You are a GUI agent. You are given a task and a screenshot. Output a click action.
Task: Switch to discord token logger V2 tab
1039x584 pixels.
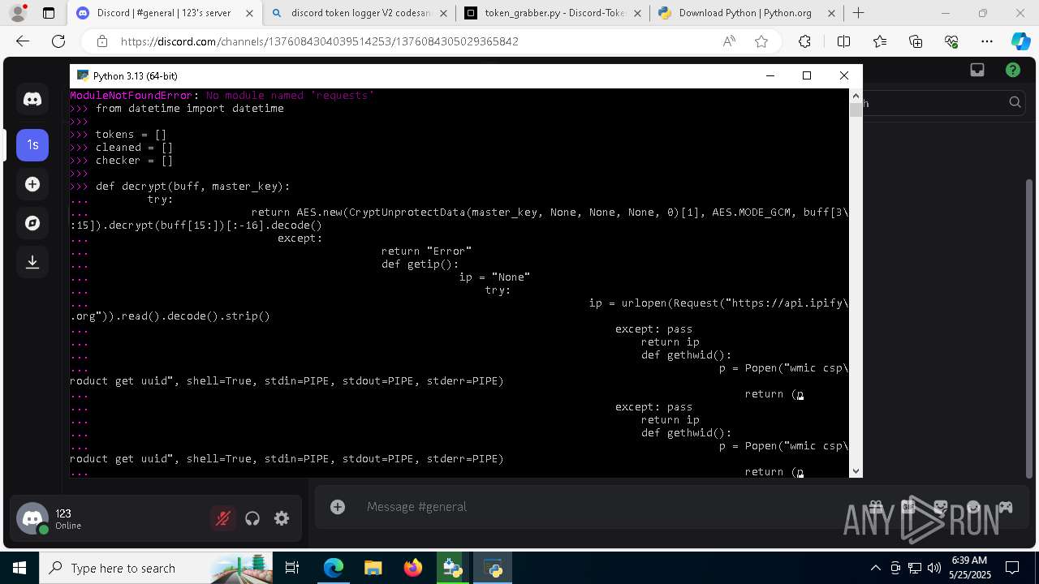pos(359,13)
